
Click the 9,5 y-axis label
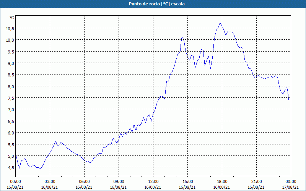(11, 52)
